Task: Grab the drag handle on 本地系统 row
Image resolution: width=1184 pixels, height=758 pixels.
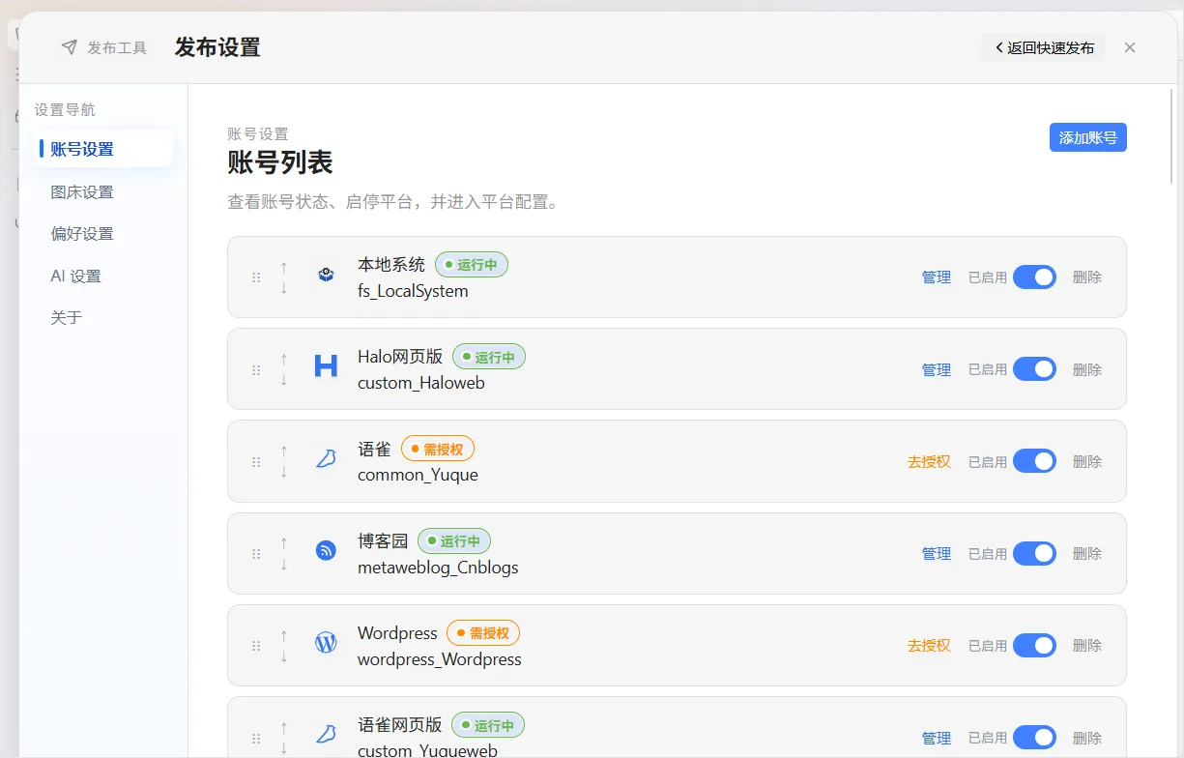Action: 256,277
